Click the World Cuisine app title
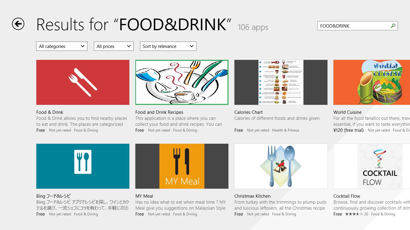The width and height of the screenshot is (410, 230). (348, 112)
